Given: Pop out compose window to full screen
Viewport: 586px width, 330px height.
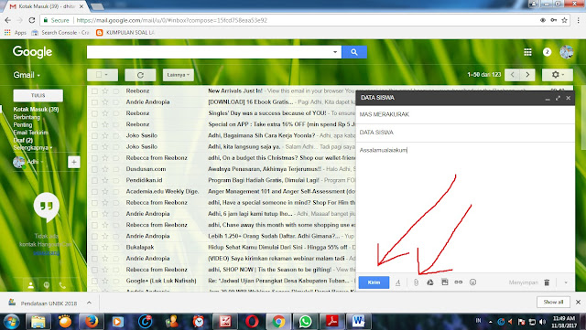Looking at the screenshot, I should [558, 98].
